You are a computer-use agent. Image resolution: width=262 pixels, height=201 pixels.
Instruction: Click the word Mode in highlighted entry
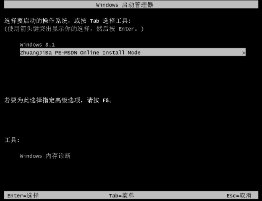(134, 53)
